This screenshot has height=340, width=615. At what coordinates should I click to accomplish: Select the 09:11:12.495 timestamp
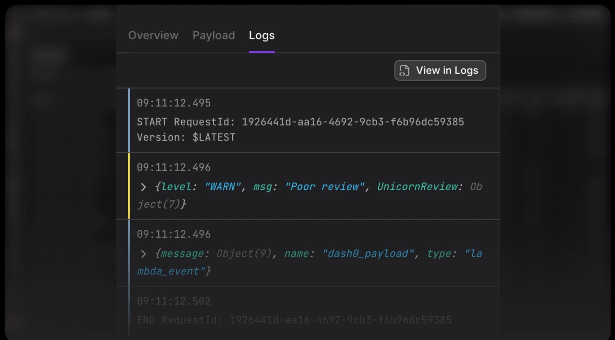174,103
